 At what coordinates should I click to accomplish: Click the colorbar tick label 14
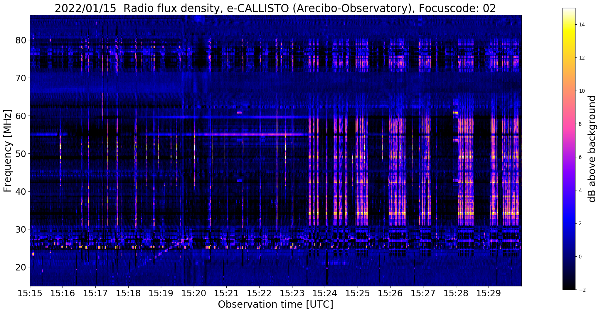click(581, 25)
